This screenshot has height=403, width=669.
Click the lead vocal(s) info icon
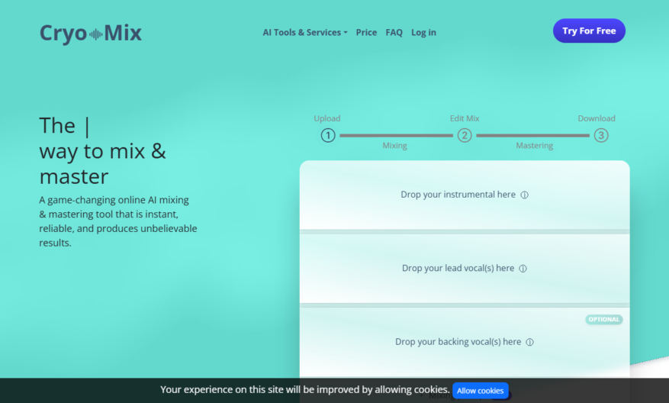coord(523,269)
